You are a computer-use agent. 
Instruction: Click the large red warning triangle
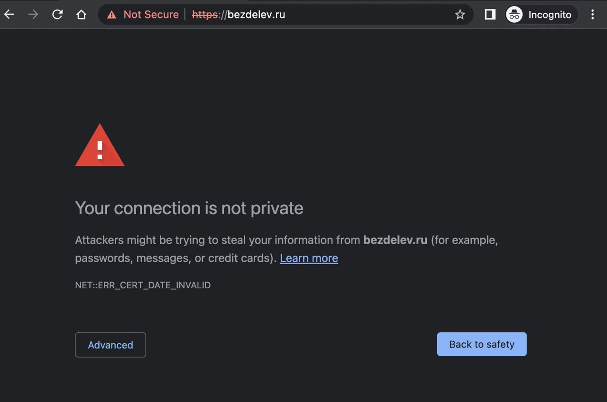click(100, 147)
